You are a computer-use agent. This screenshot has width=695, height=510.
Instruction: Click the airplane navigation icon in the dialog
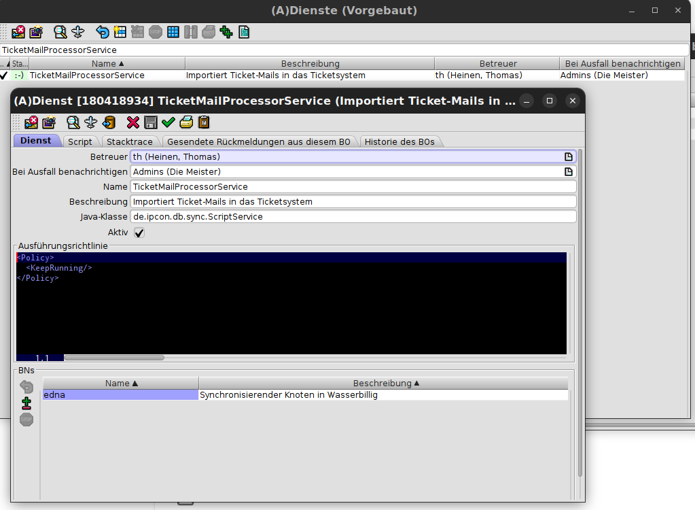click(x=91, y=122)
